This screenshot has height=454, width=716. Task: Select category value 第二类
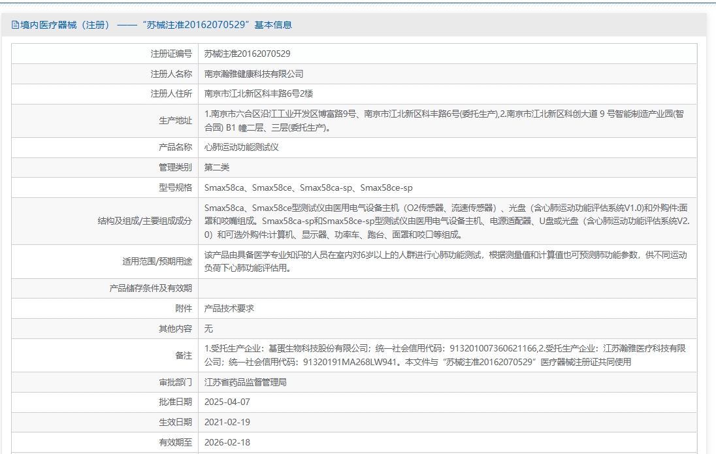217,167
